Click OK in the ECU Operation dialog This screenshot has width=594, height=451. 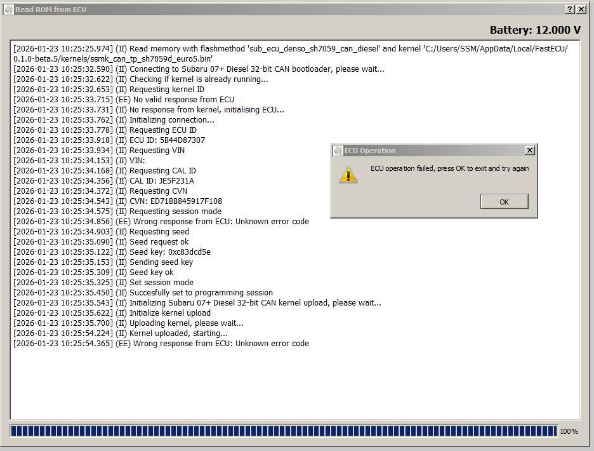(x=505, y=201)
